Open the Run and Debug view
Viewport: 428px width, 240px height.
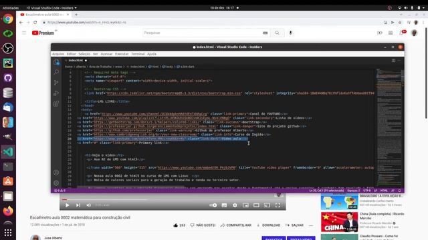(x=56, y=93)
